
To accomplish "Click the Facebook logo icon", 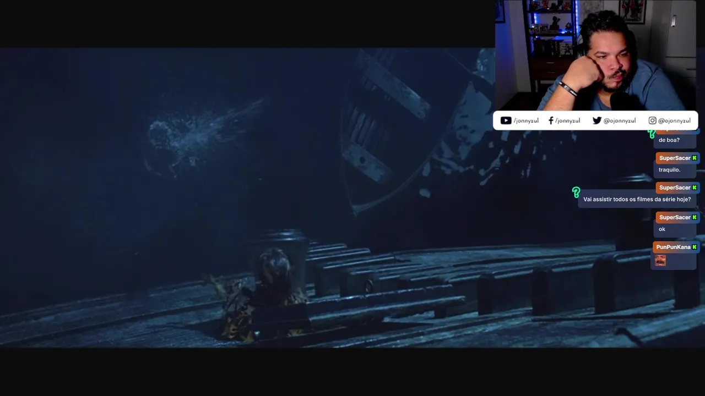I will coord(551,120).
